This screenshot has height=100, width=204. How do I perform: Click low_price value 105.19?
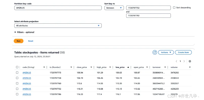[x=119, y=78]
